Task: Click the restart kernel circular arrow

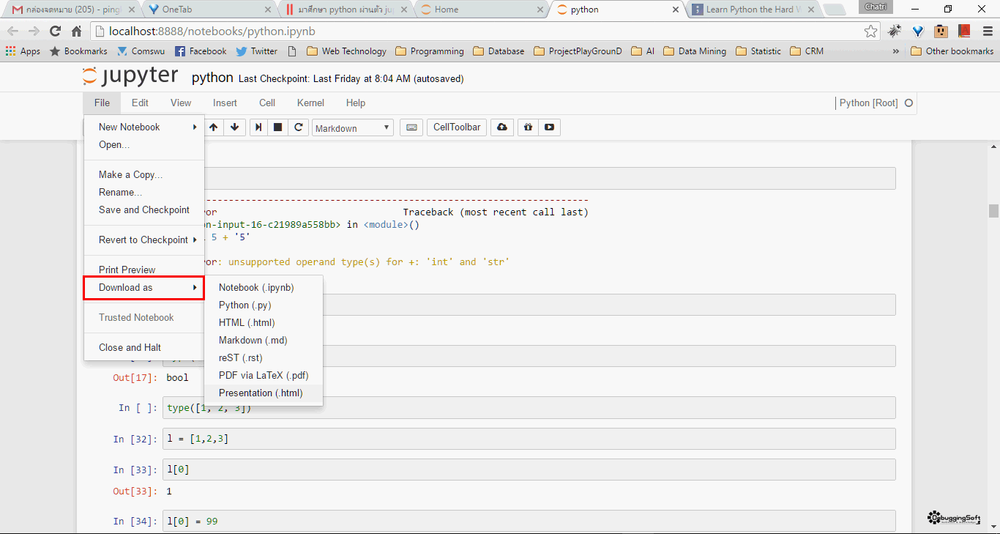Action: click(298, 127)
